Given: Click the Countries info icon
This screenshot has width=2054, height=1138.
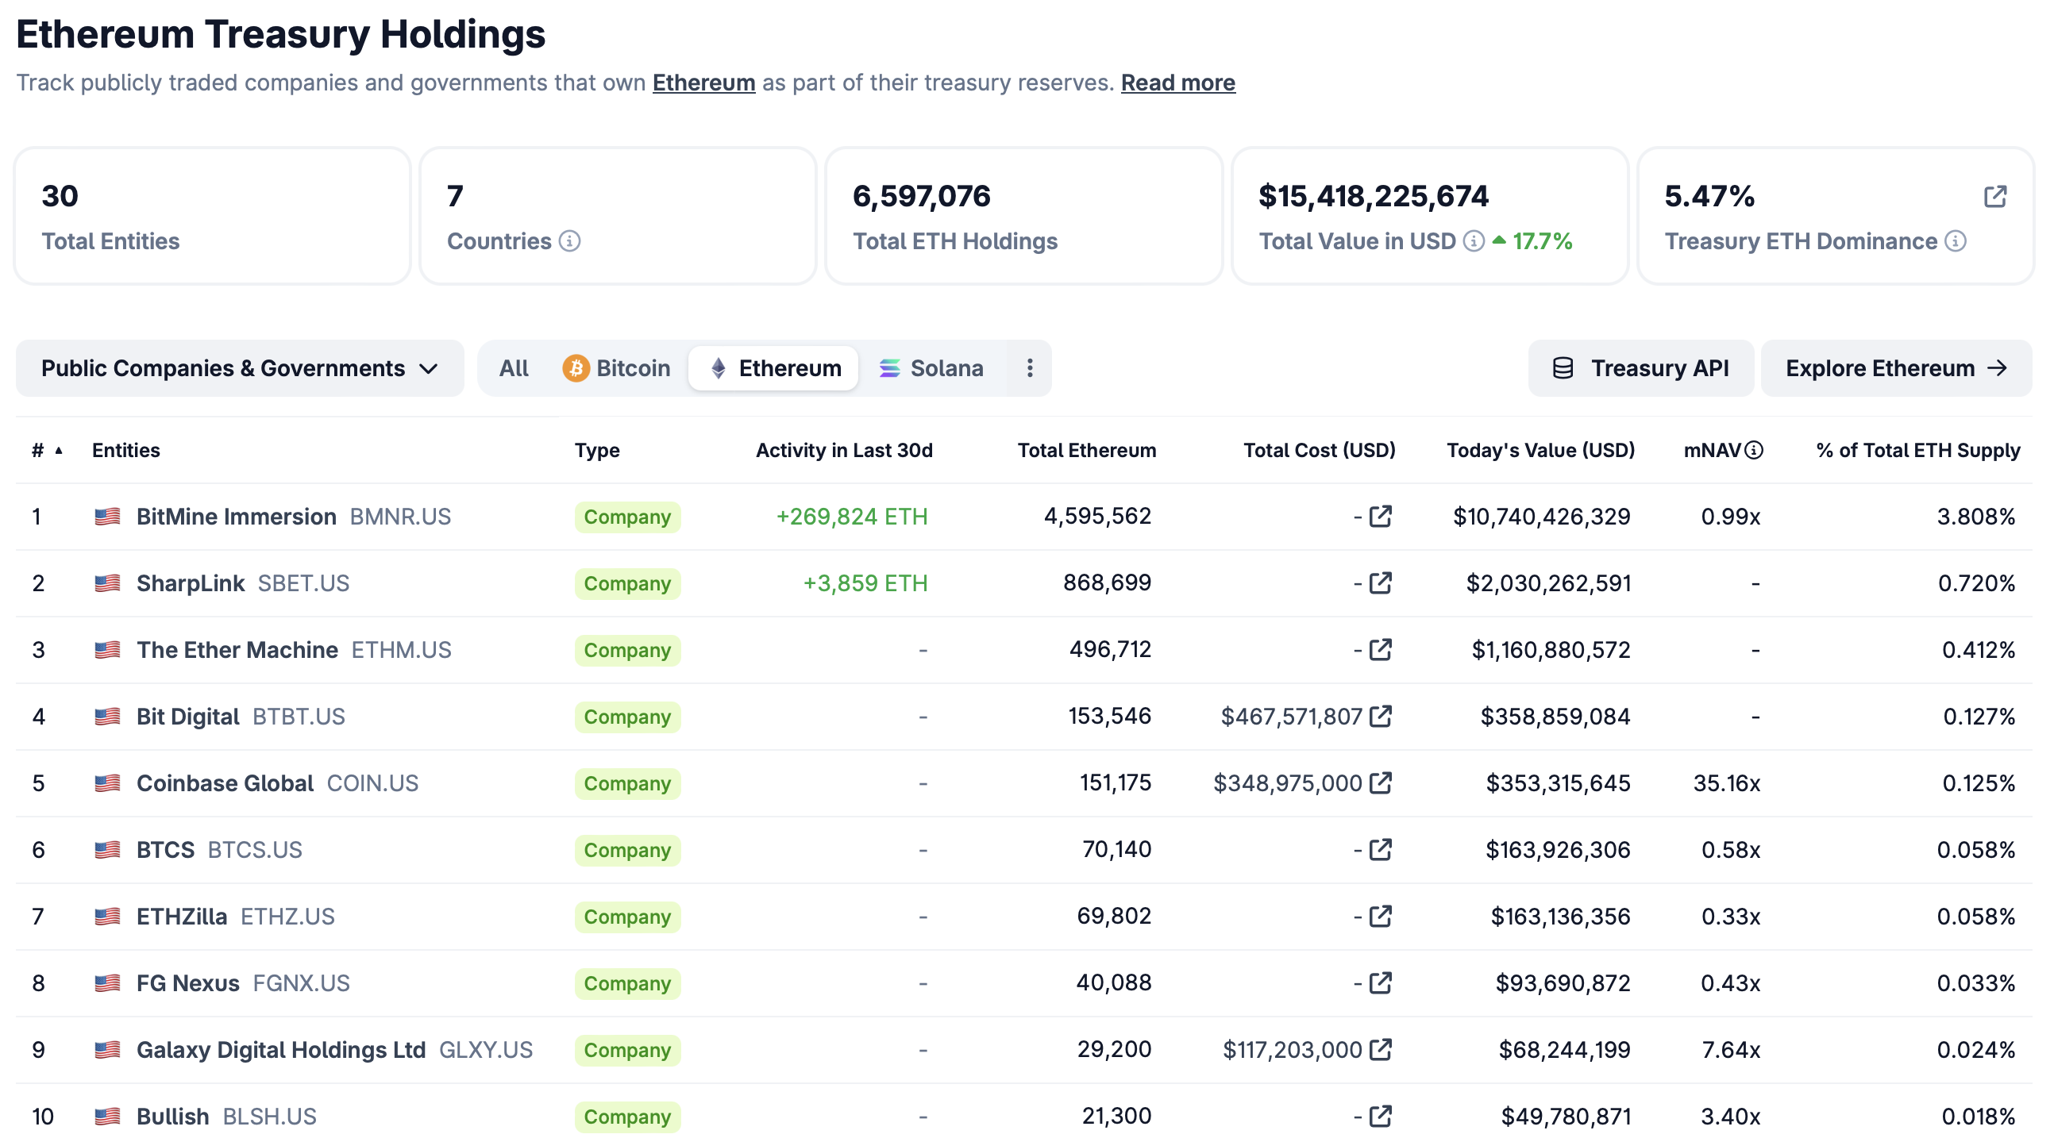Looking at the screenshot, I should point(569,240).
